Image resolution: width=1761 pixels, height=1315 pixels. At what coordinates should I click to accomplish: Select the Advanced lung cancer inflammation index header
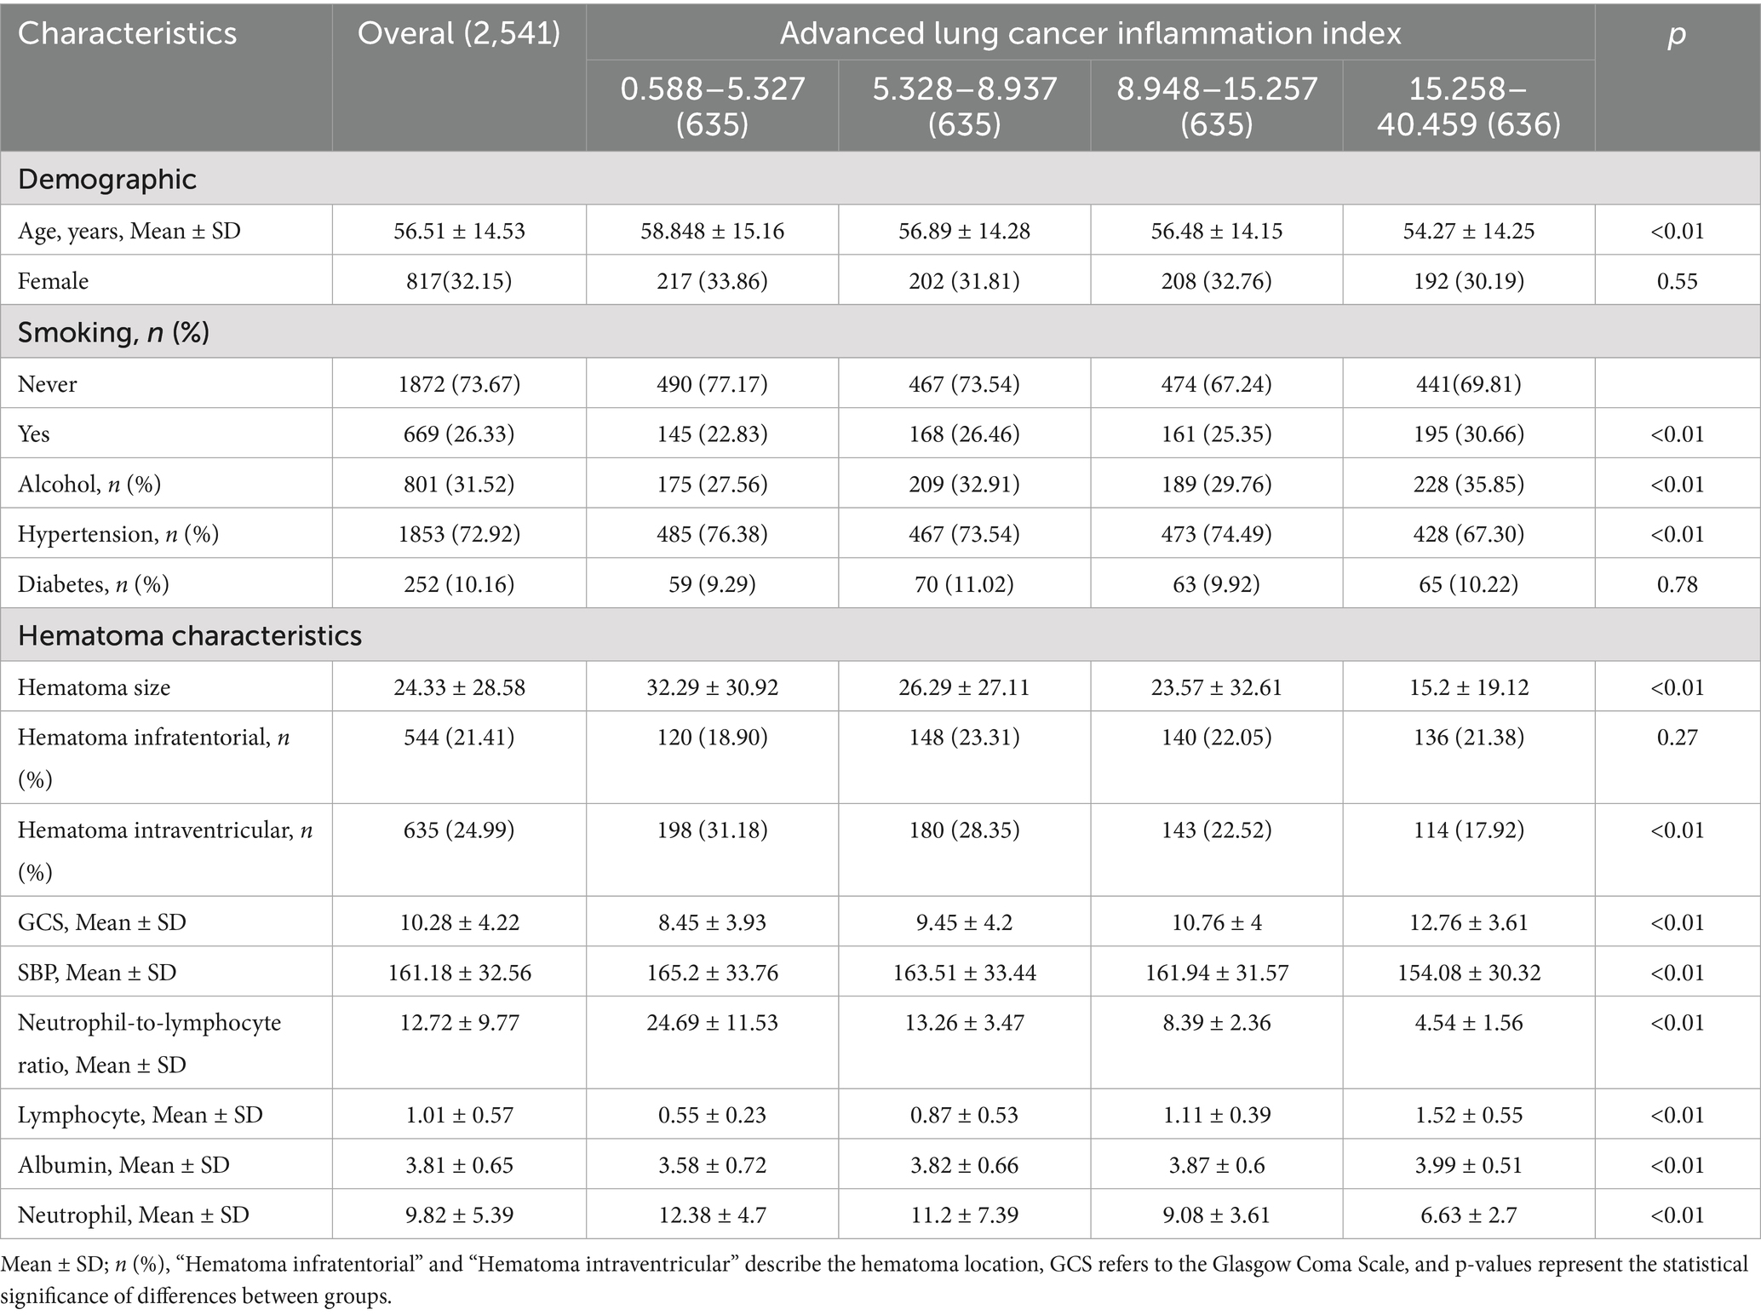pyautogui.click(x=1090, y=34)
